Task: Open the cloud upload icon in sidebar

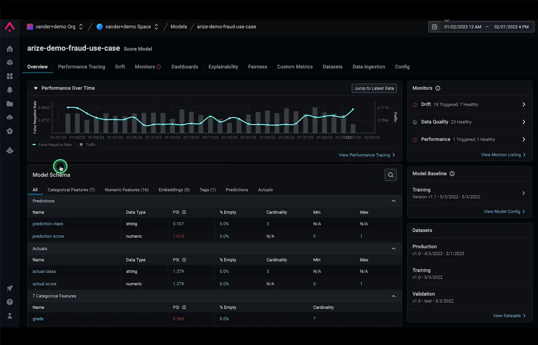Action: pos(10,117)
